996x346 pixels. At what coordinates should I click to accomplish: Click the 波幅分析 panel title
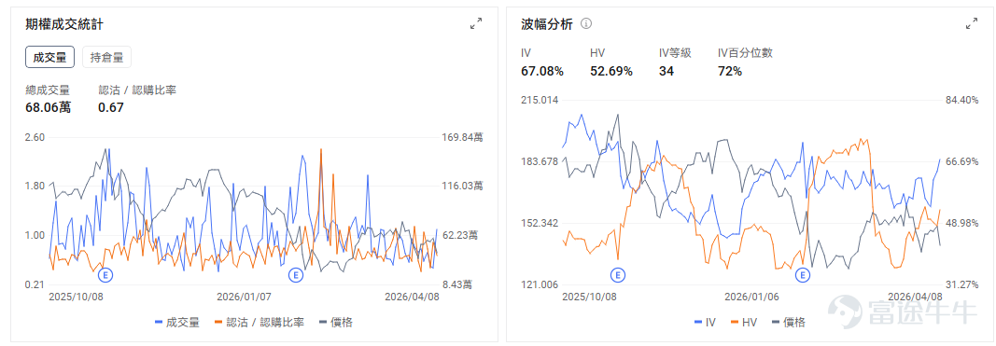[547, 24]
